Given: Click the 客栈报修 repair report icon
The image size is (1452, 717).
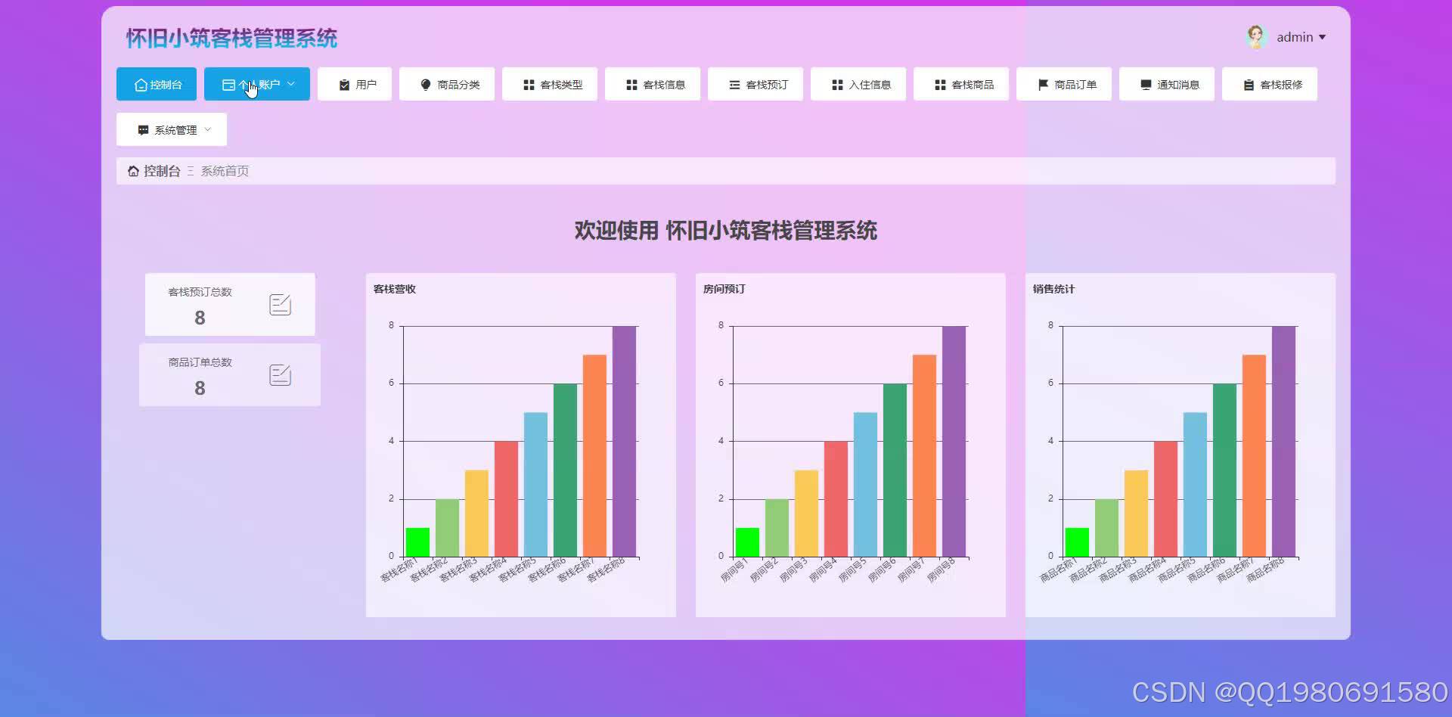Looking at the screenshot, I should [x=1249, y=84].
